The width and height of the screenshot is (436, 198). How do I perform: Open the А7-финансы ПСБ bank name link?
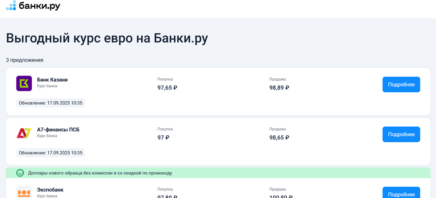pyautogui.click(x=58, y=129)
